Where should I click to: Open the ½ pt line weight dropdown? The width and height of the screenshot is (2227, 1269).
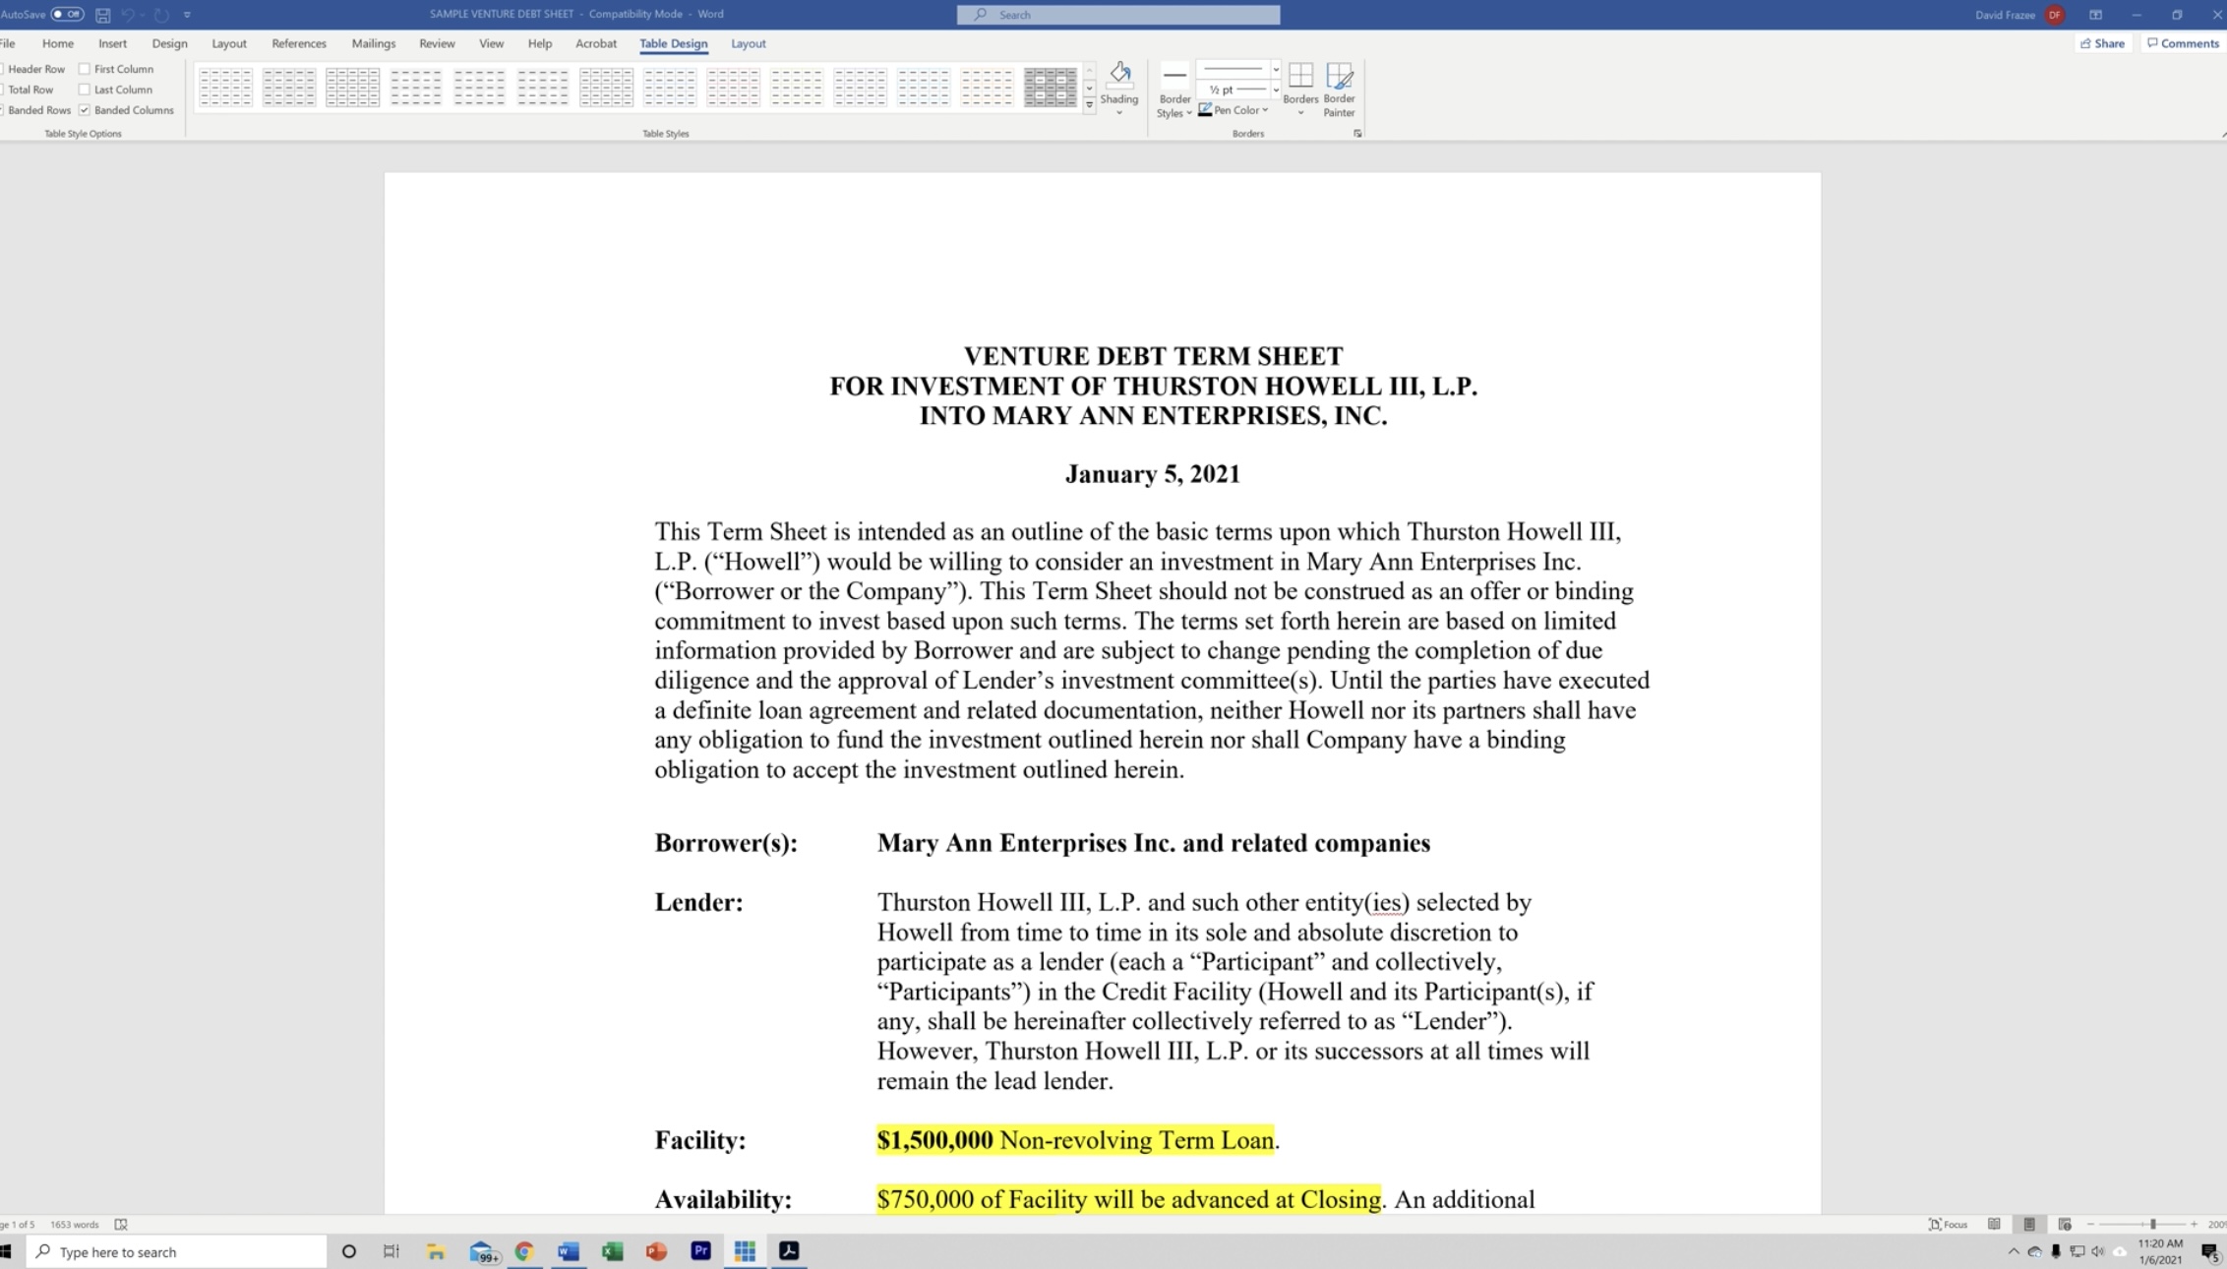(x=1276, y=90)
